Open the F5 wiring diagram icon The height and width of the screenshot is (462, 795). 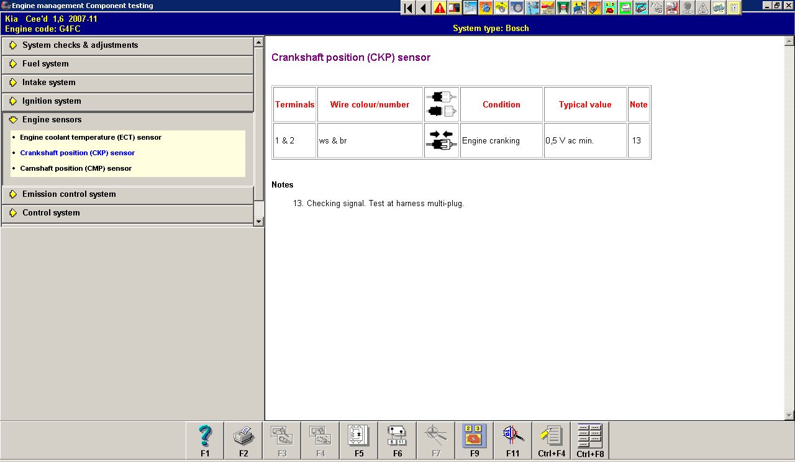point(359,440)
